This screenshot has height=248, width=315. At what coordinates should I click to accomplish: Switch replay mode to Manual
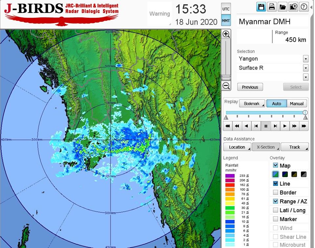297,103
